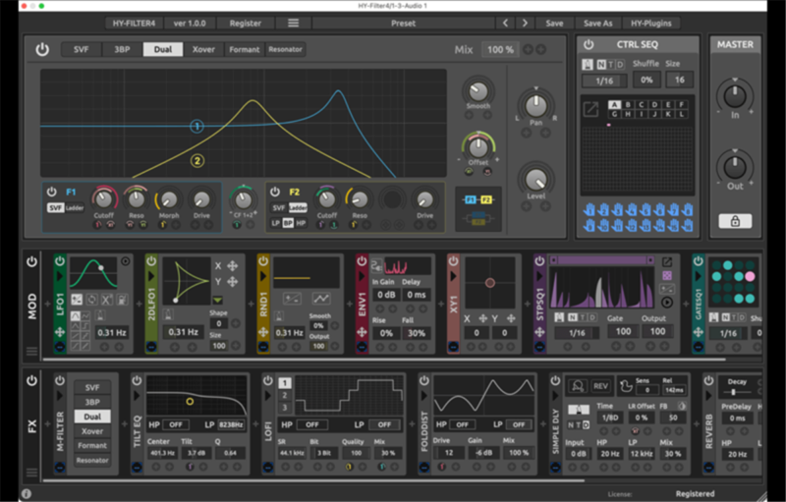The width and height of the screenshot is (786, 502).
Task: Open the hamburger menu in top bar
Action: (x=293, y=23)
